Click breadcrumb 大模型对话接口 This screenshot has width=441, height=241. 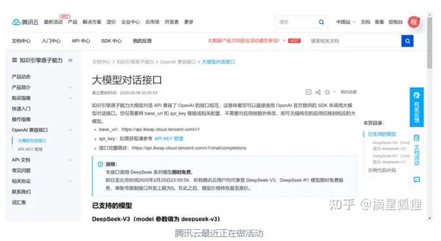click(x=218, y=62)
